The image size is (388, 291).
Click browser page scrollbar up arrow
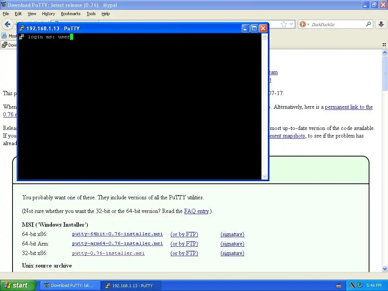(x=385, y=52)
